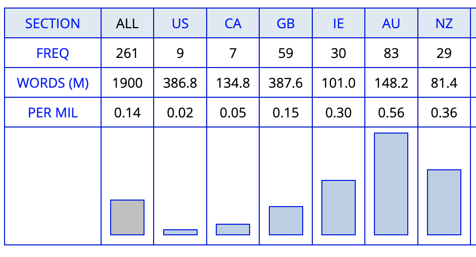Click the ALL column header

127,24
